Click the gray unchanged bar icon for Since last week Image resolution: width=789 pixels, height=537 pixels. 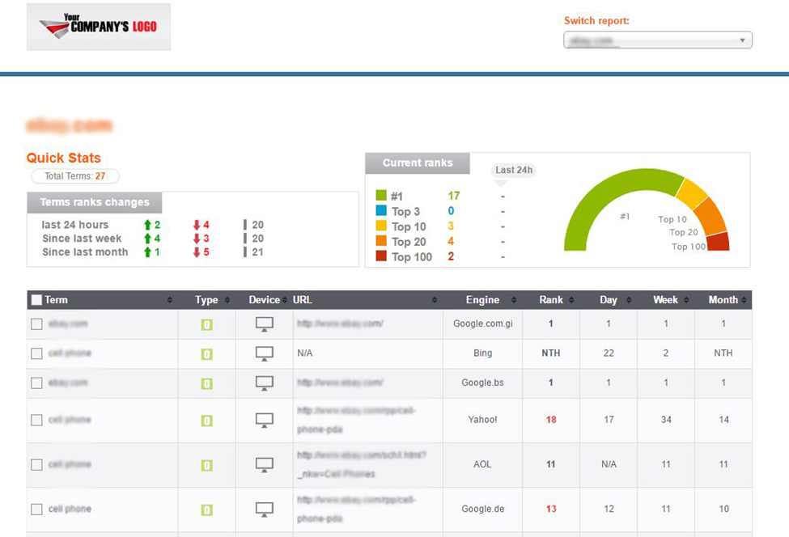[x=245, y=239]
